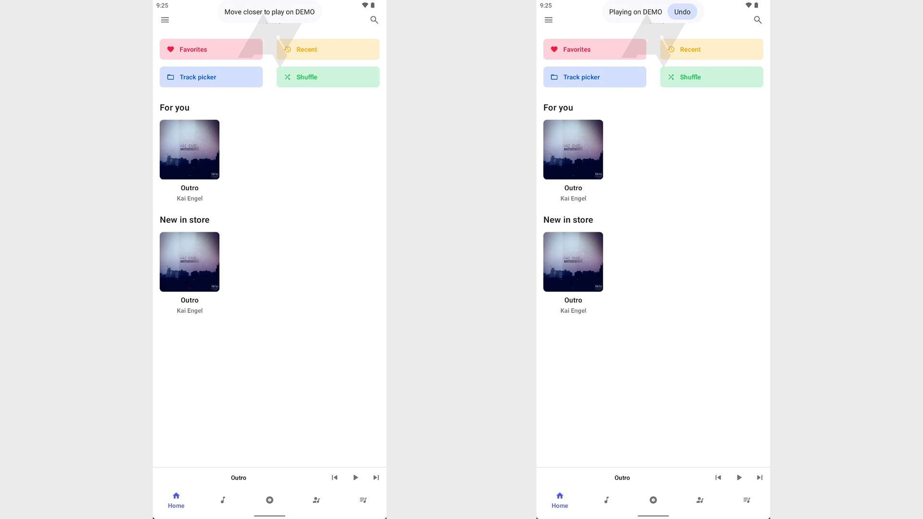Screen dimensions: 923x519
Task: Click Undo button on right screen
Action: click(x=682, y=12)
